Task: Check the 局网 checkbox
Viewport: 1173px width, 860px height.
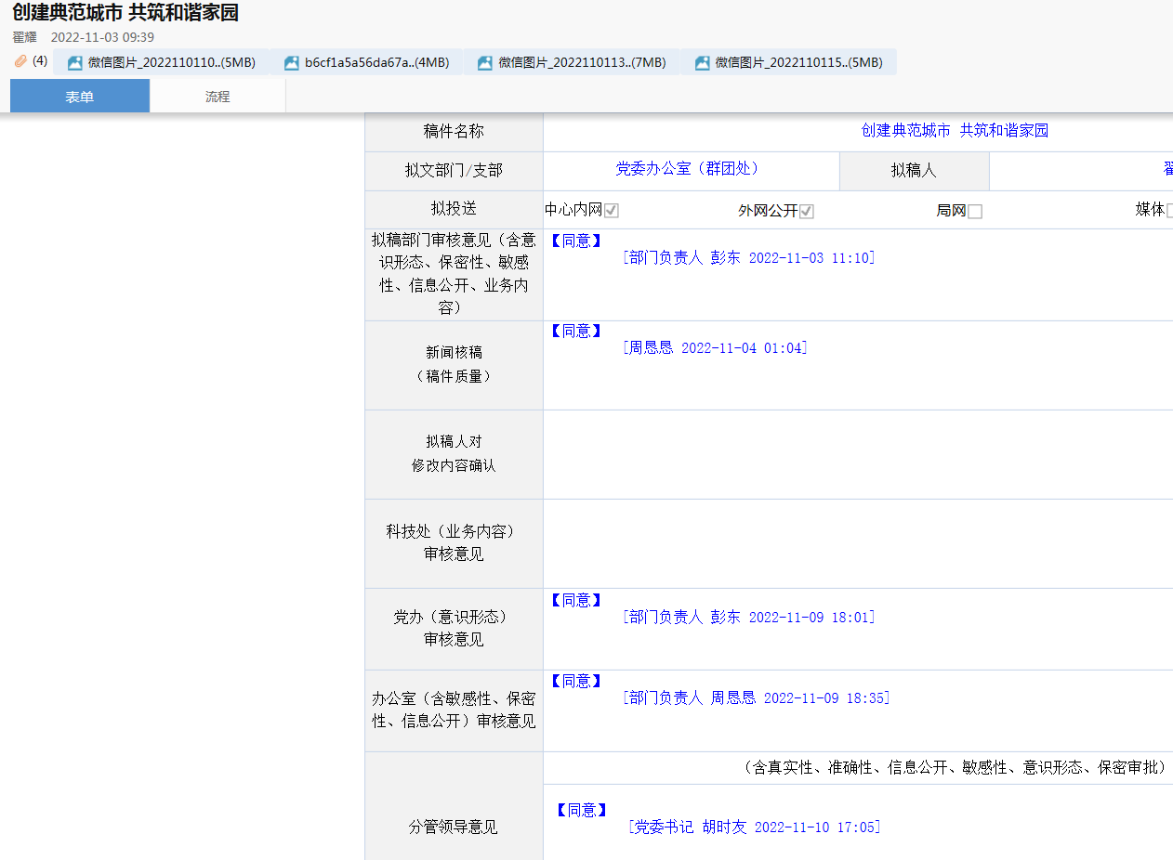Action: point(975,211)
